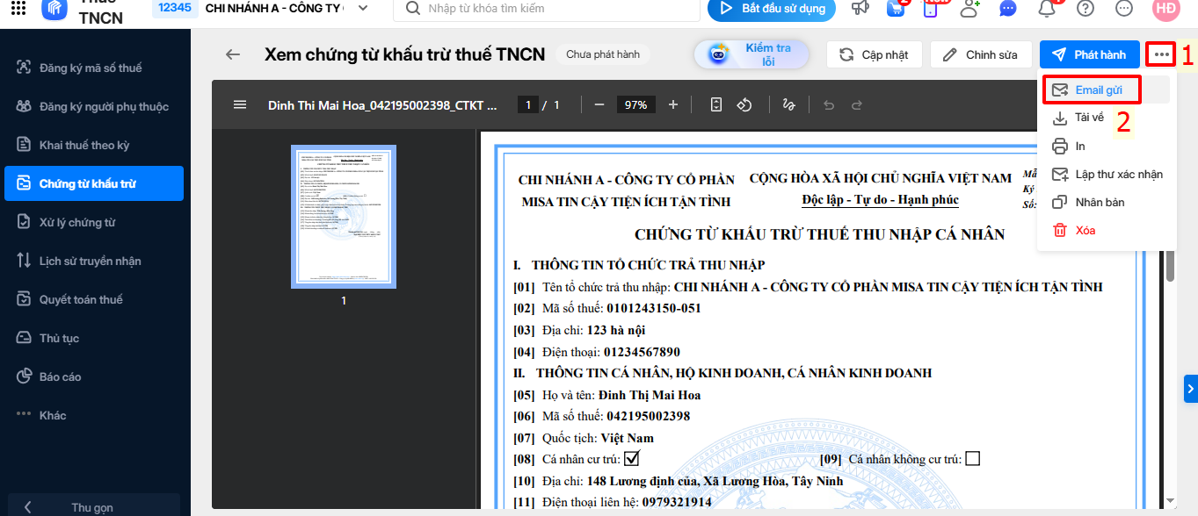The width and height of the screenshot is (1198, 516).
Task: Click the Phát hành button
Action: click(1089, 54)
